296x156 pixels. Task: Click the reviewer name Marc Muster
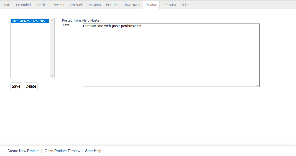pyautogui.click(x=91, y=20)
